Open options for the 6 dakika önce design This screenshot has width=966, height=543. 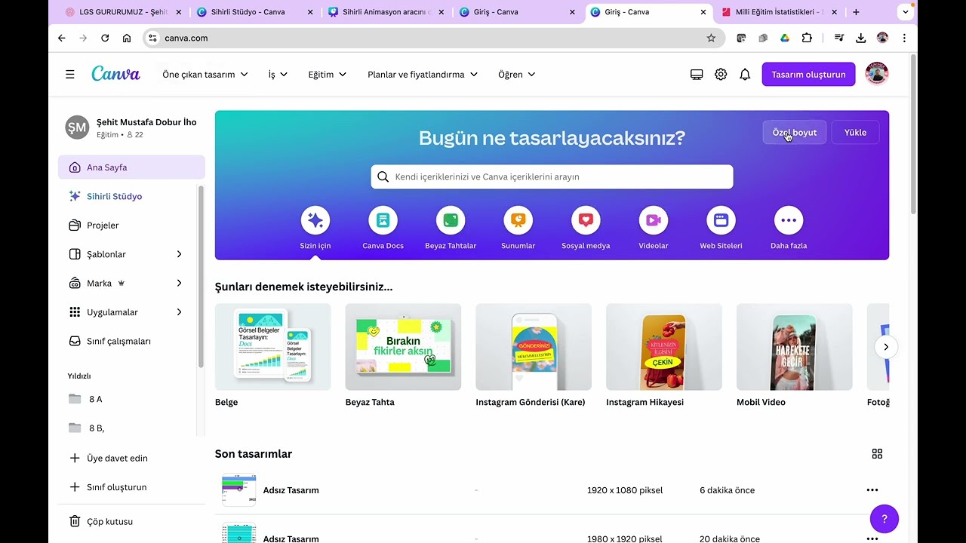[x=872, y=490]
